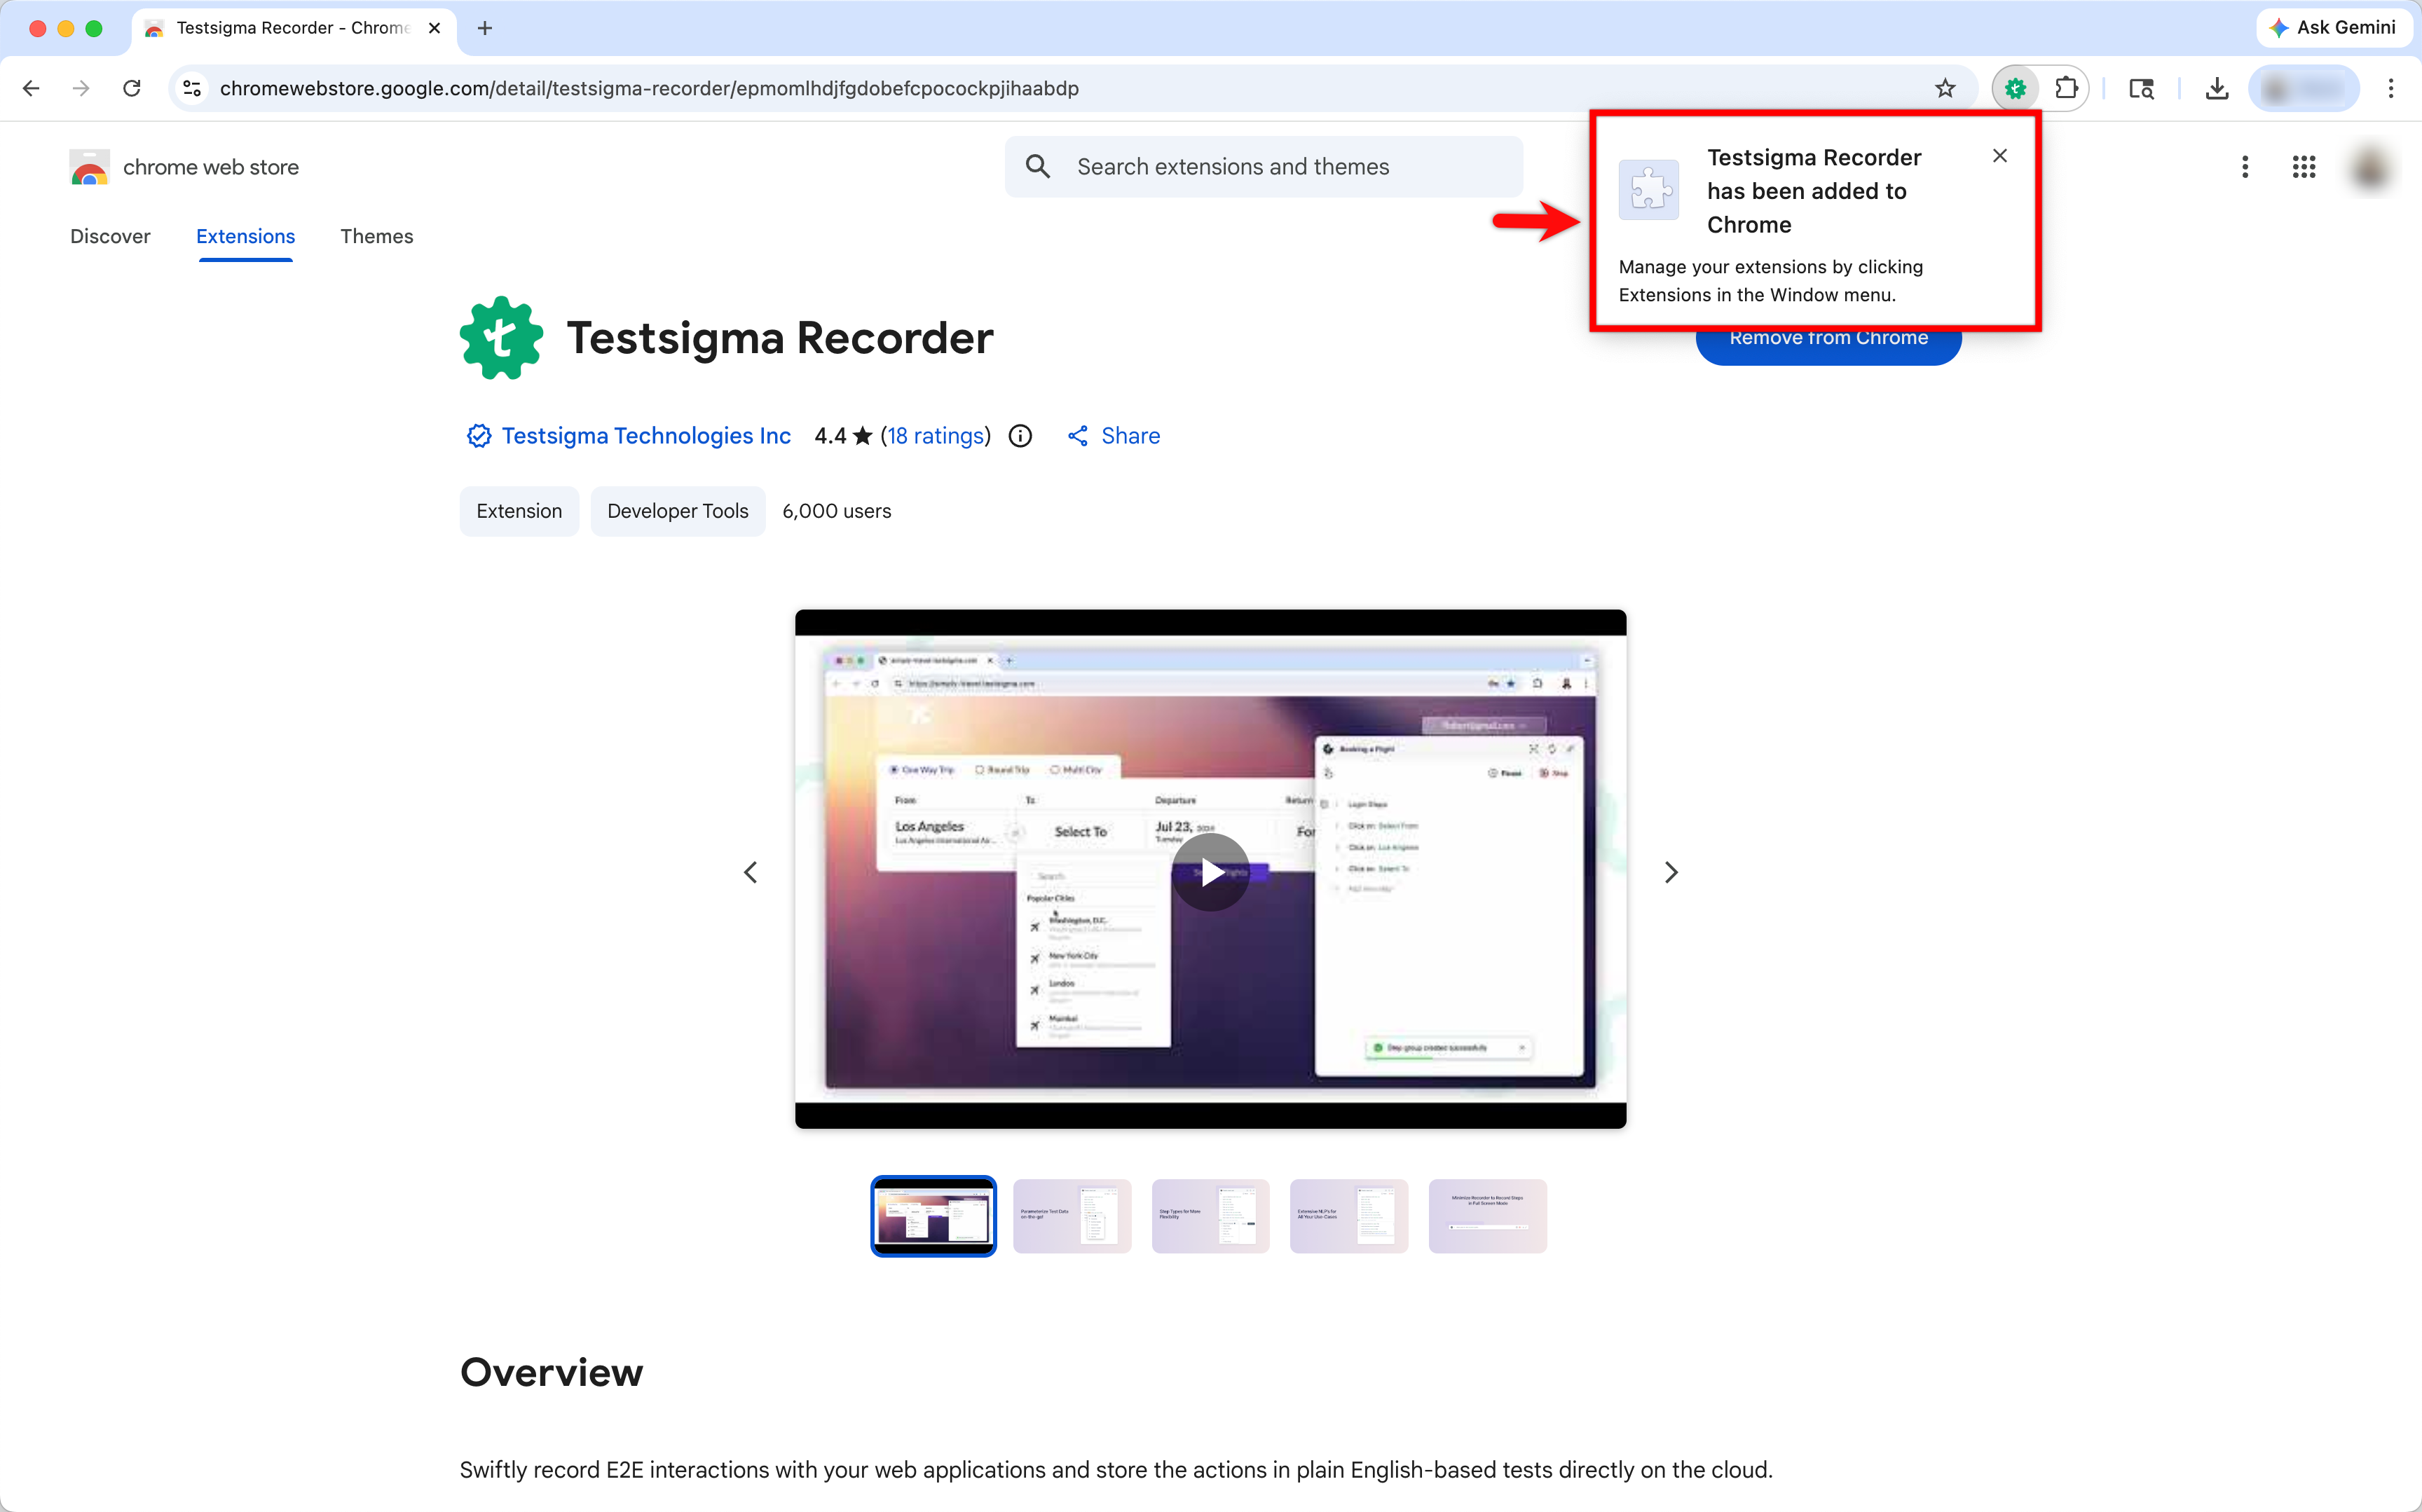Switch to the Discover tab
2422x1512 pixels.
coord(110,236)
